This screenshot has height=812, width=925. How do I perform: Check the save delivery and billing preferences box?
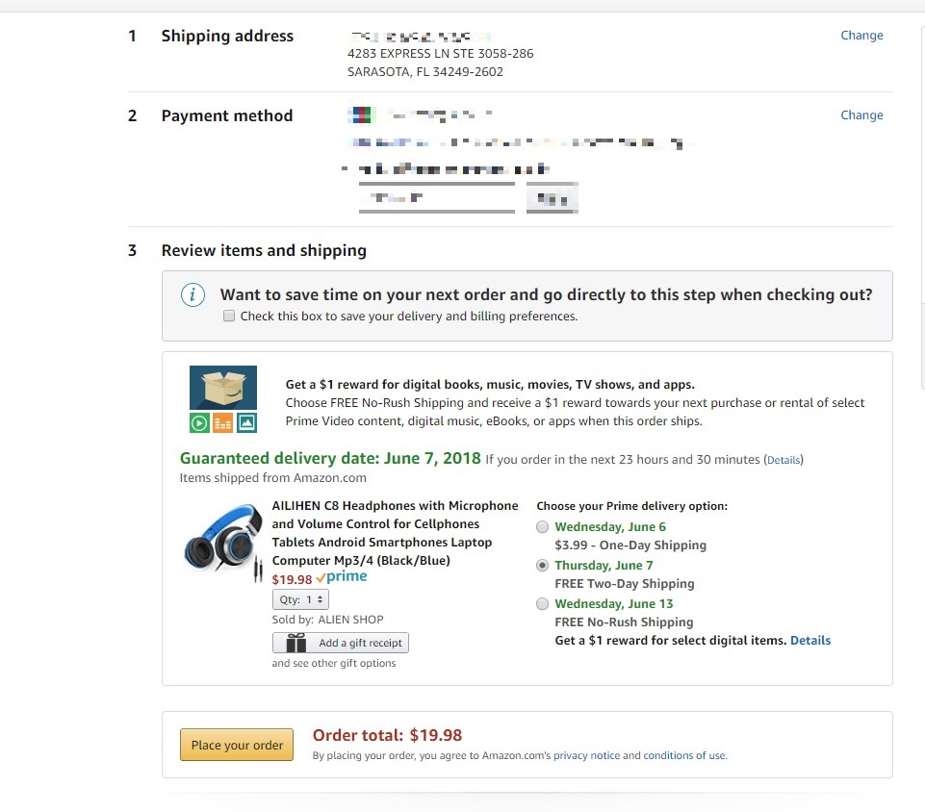pyautogui.click(x=229, y=317)
